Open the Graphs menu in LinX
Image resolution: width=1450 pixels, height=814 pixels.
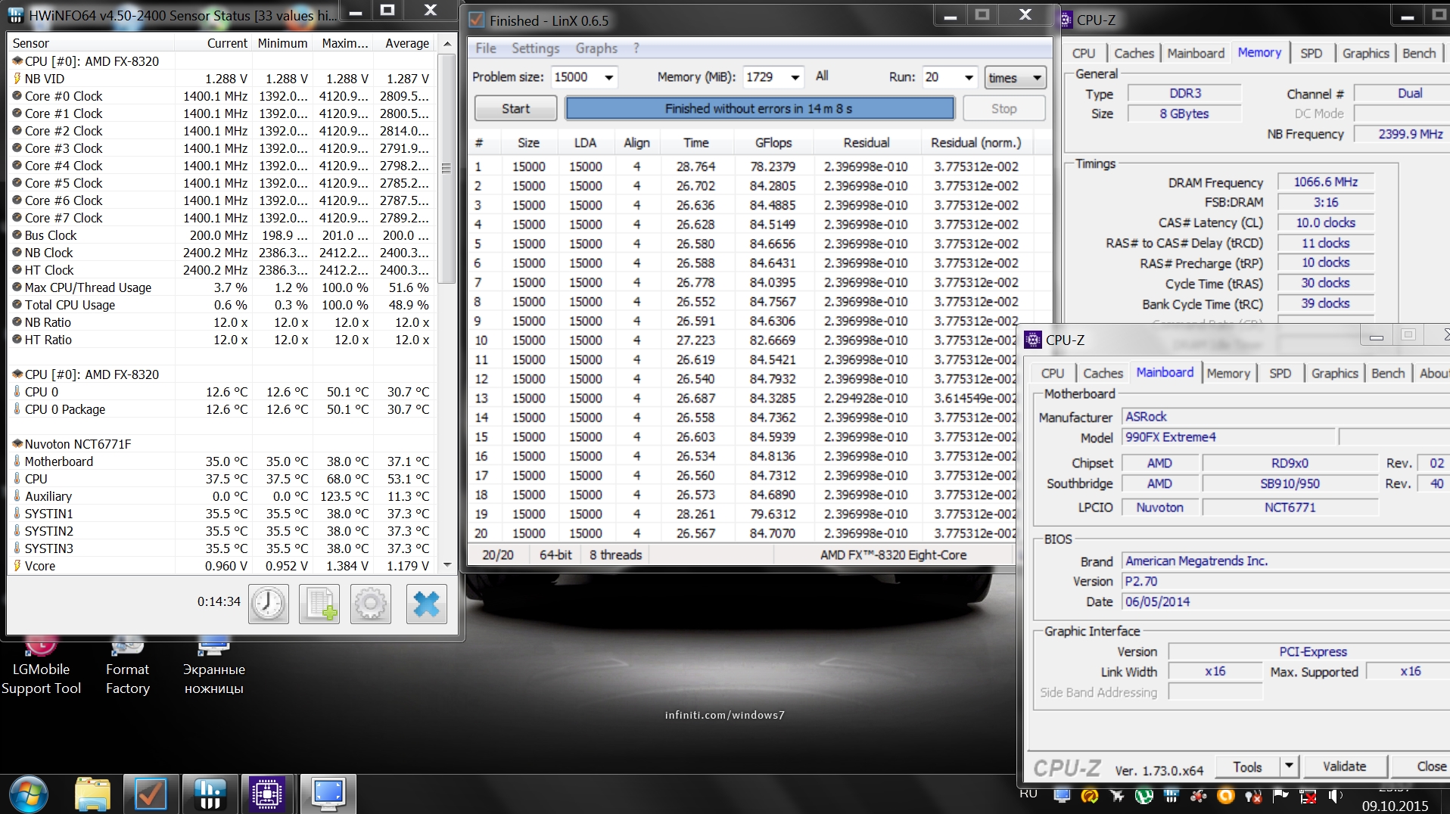point(596,48)
